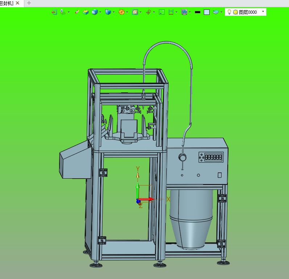Toggle the layer lightbulb visibility icon

click(229, 12)
